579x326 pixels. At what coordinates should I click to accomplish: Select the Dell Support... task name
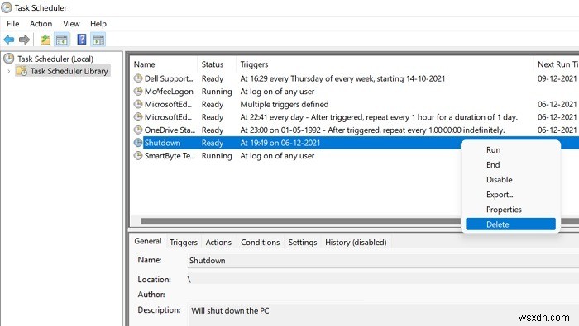point(169,78)
